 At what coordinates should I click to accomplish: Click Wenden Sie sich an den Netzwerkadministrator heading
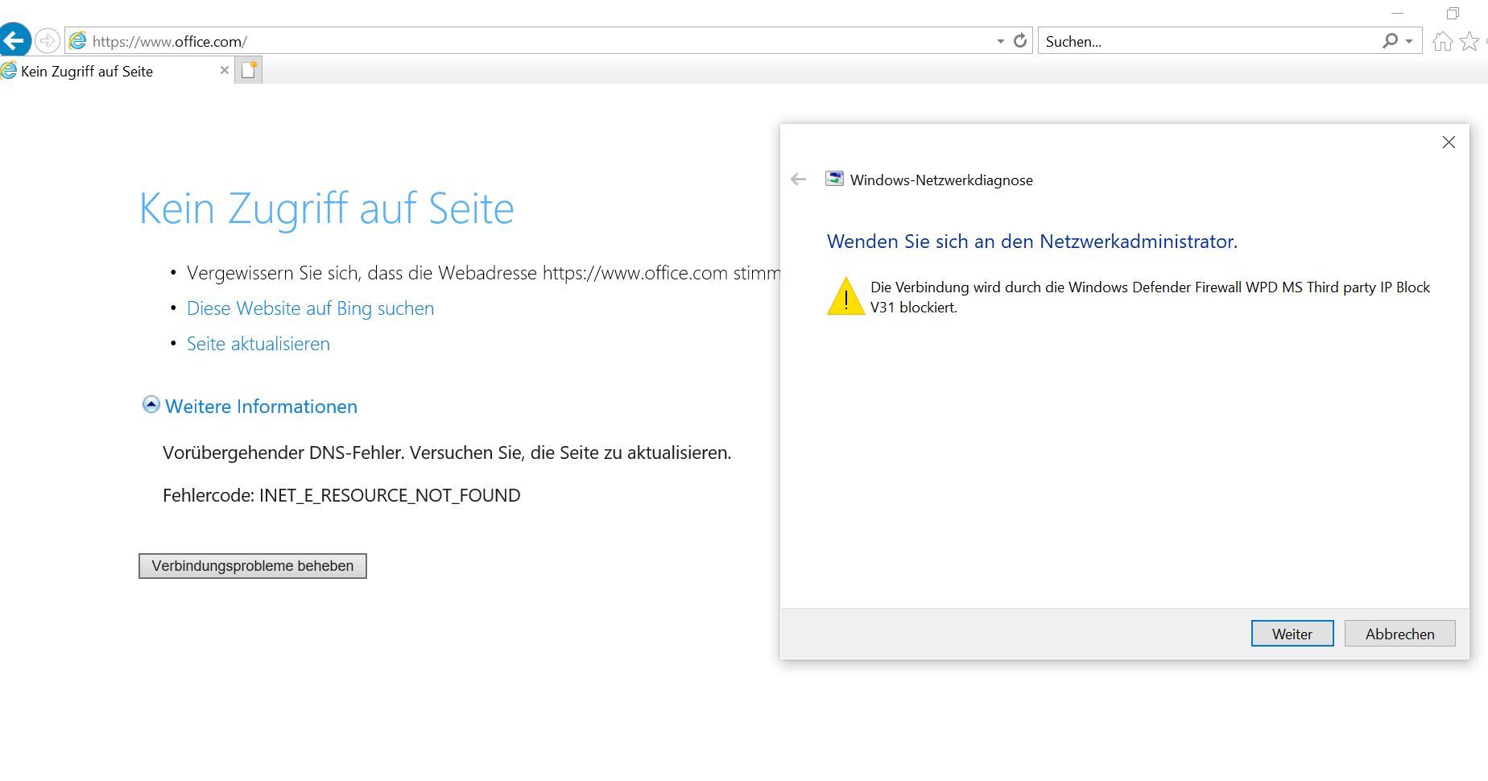(1032, 242)
